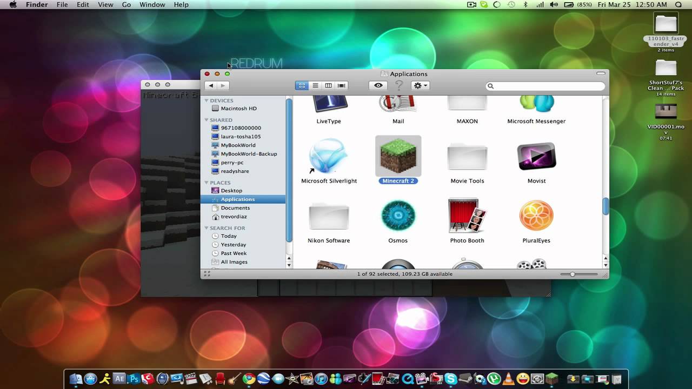Open After Effects in the Dock

(119, 378)
